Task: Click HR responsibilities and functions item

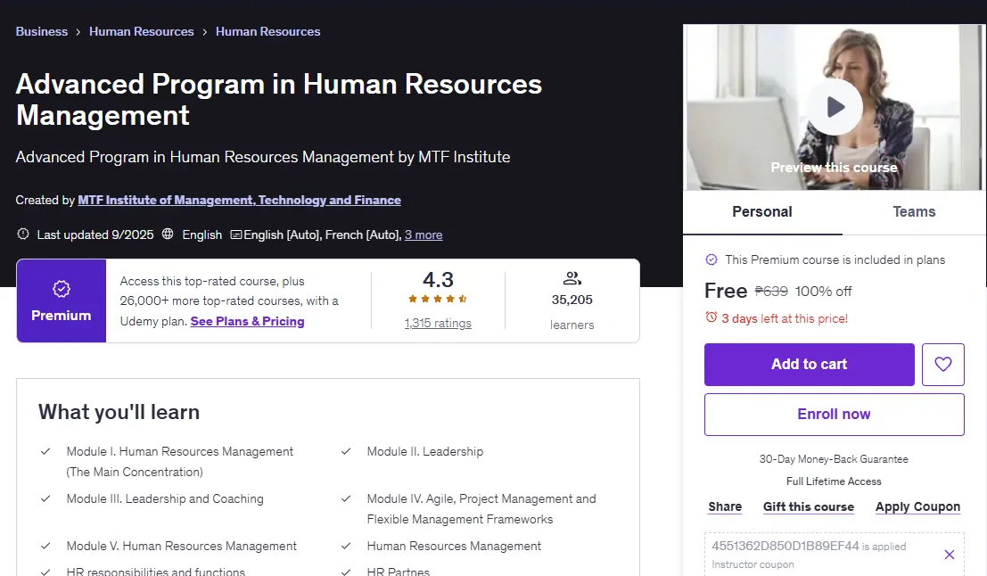Action: coord(156,571)
